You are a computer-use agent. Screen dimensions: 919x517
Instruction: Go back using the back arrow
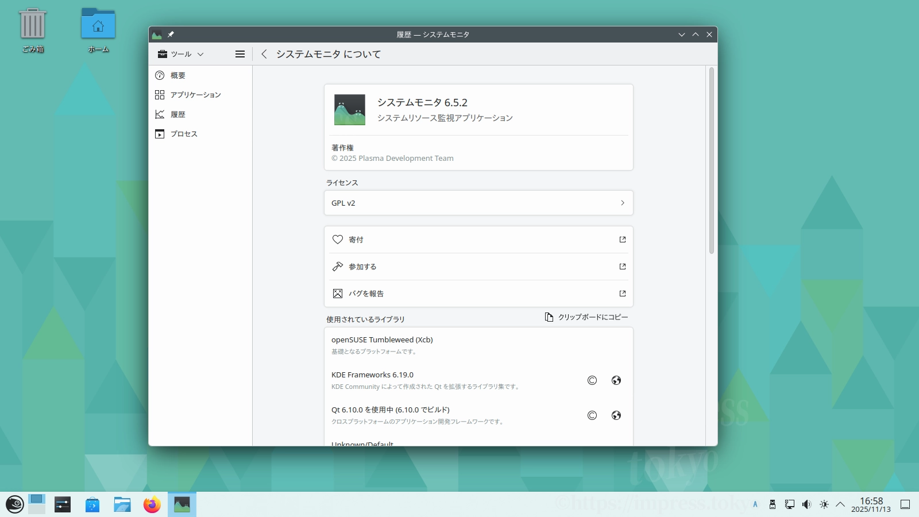264,54
